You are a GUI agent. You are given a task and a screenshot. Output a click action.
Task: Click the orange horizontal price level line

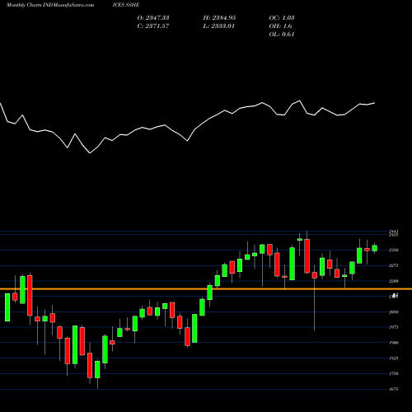206,289
